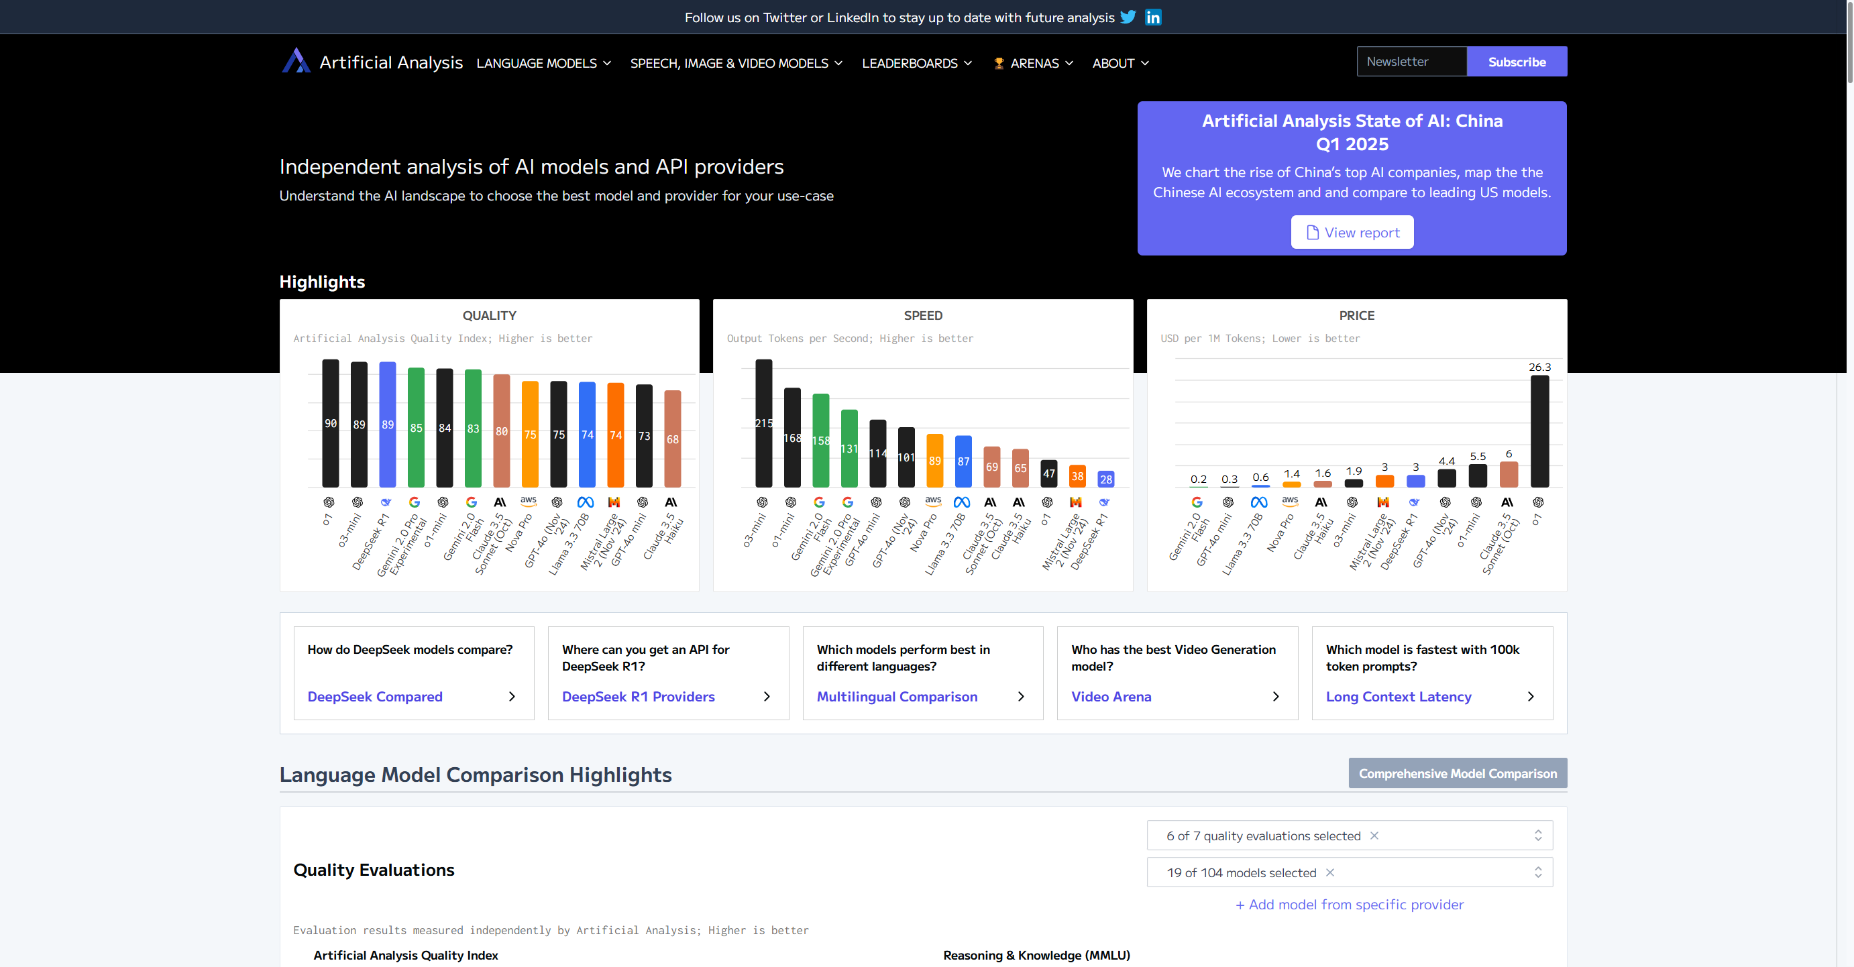Viewport: 1854px width, 967px height.
Task: Click the QUALITY chart title
Action: pos(490,315)
